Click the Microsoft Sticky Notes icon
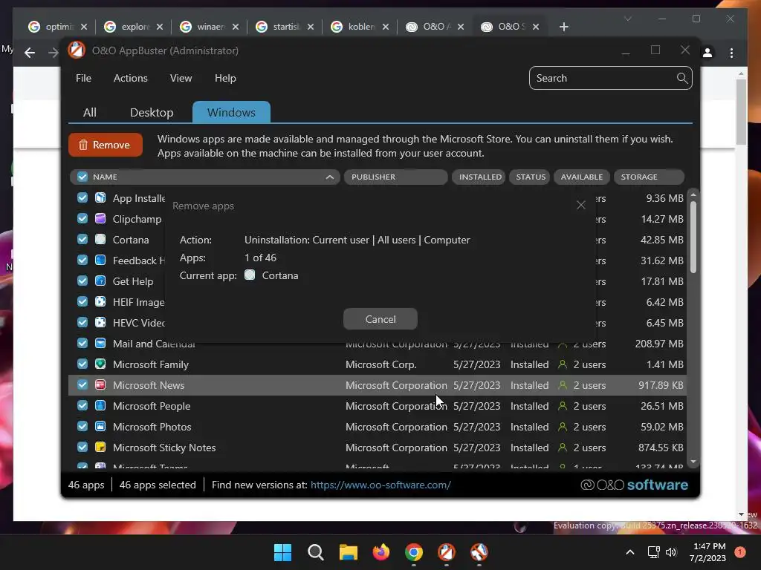Screen dimensions: 761x570 pyautogui.click(x=100, y=448)
